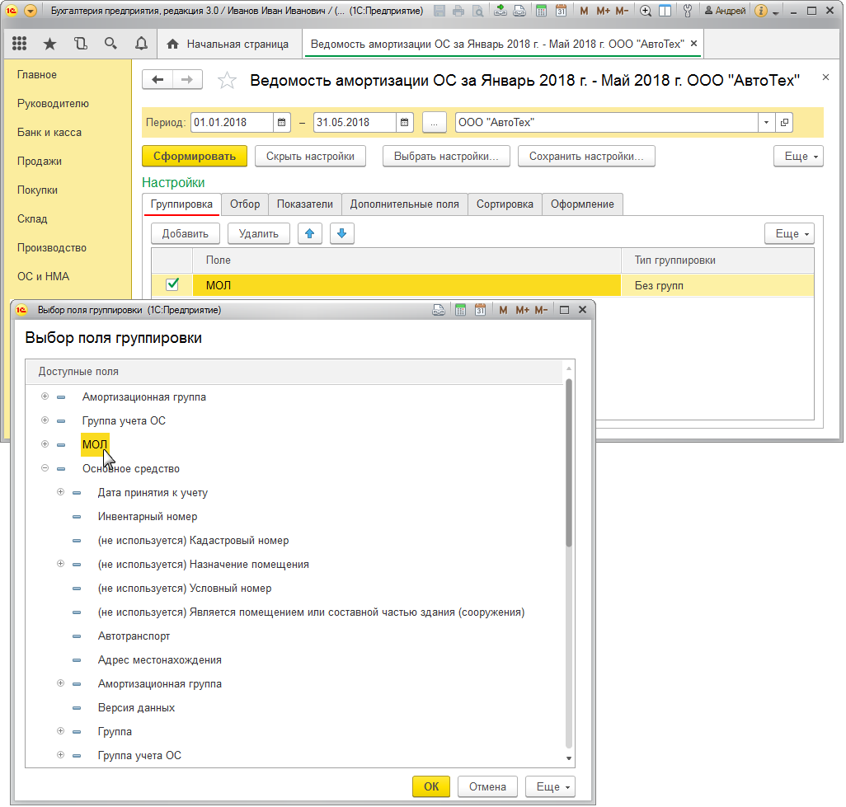Open the sections menu grid icon
This screenshot has width=846, height=807.
pyautogui.click(x=20, y=44)
